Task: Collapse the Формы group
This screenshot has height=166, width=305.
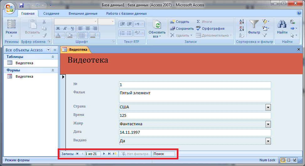Action: pyautogui.click(x=53, y=70)
